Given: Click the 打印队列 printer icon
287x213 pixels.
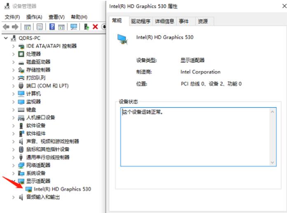Looking at the screenshot, I should point(21,78).
